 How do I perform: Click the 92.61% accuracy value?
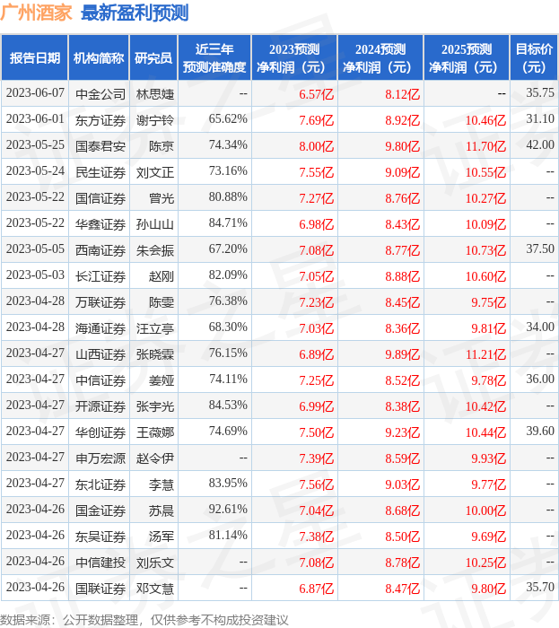click(x=228, y=510)
